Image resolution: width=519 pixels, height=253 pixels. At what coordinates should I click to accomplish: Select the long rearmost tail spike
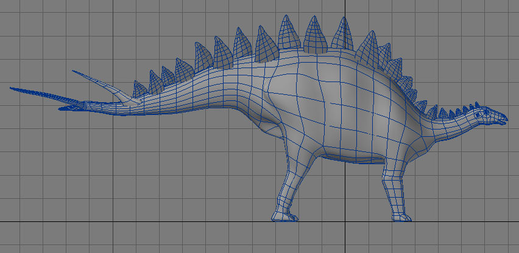tap(47, 95)
